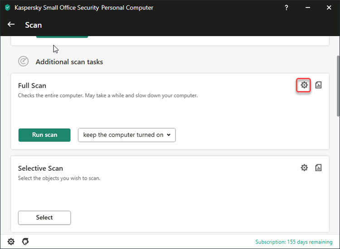
Task: Open the support headset icon in bottom bar
Action: point(25,242)
